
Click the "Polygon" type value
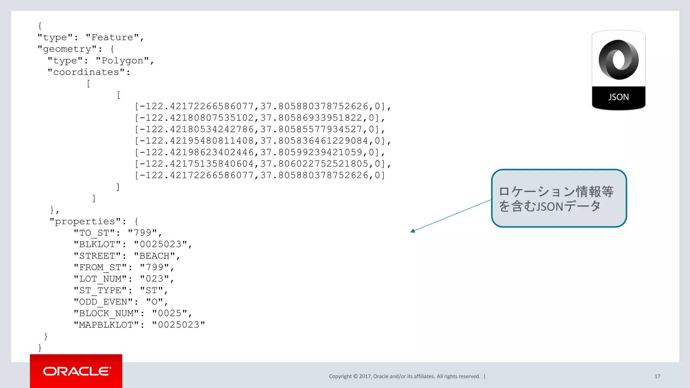pyautogui.click(x=122, y=61)
